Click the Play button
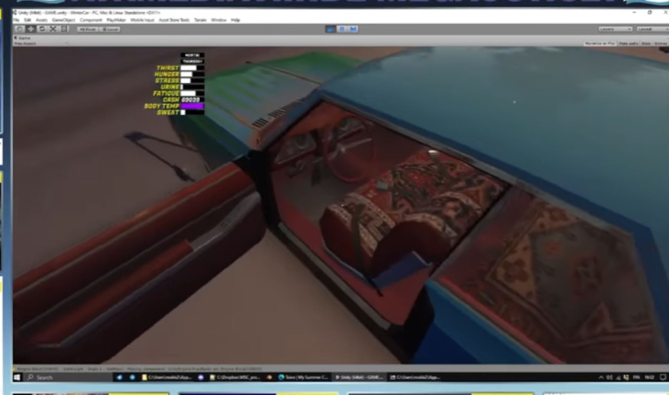 coord(330,29)
